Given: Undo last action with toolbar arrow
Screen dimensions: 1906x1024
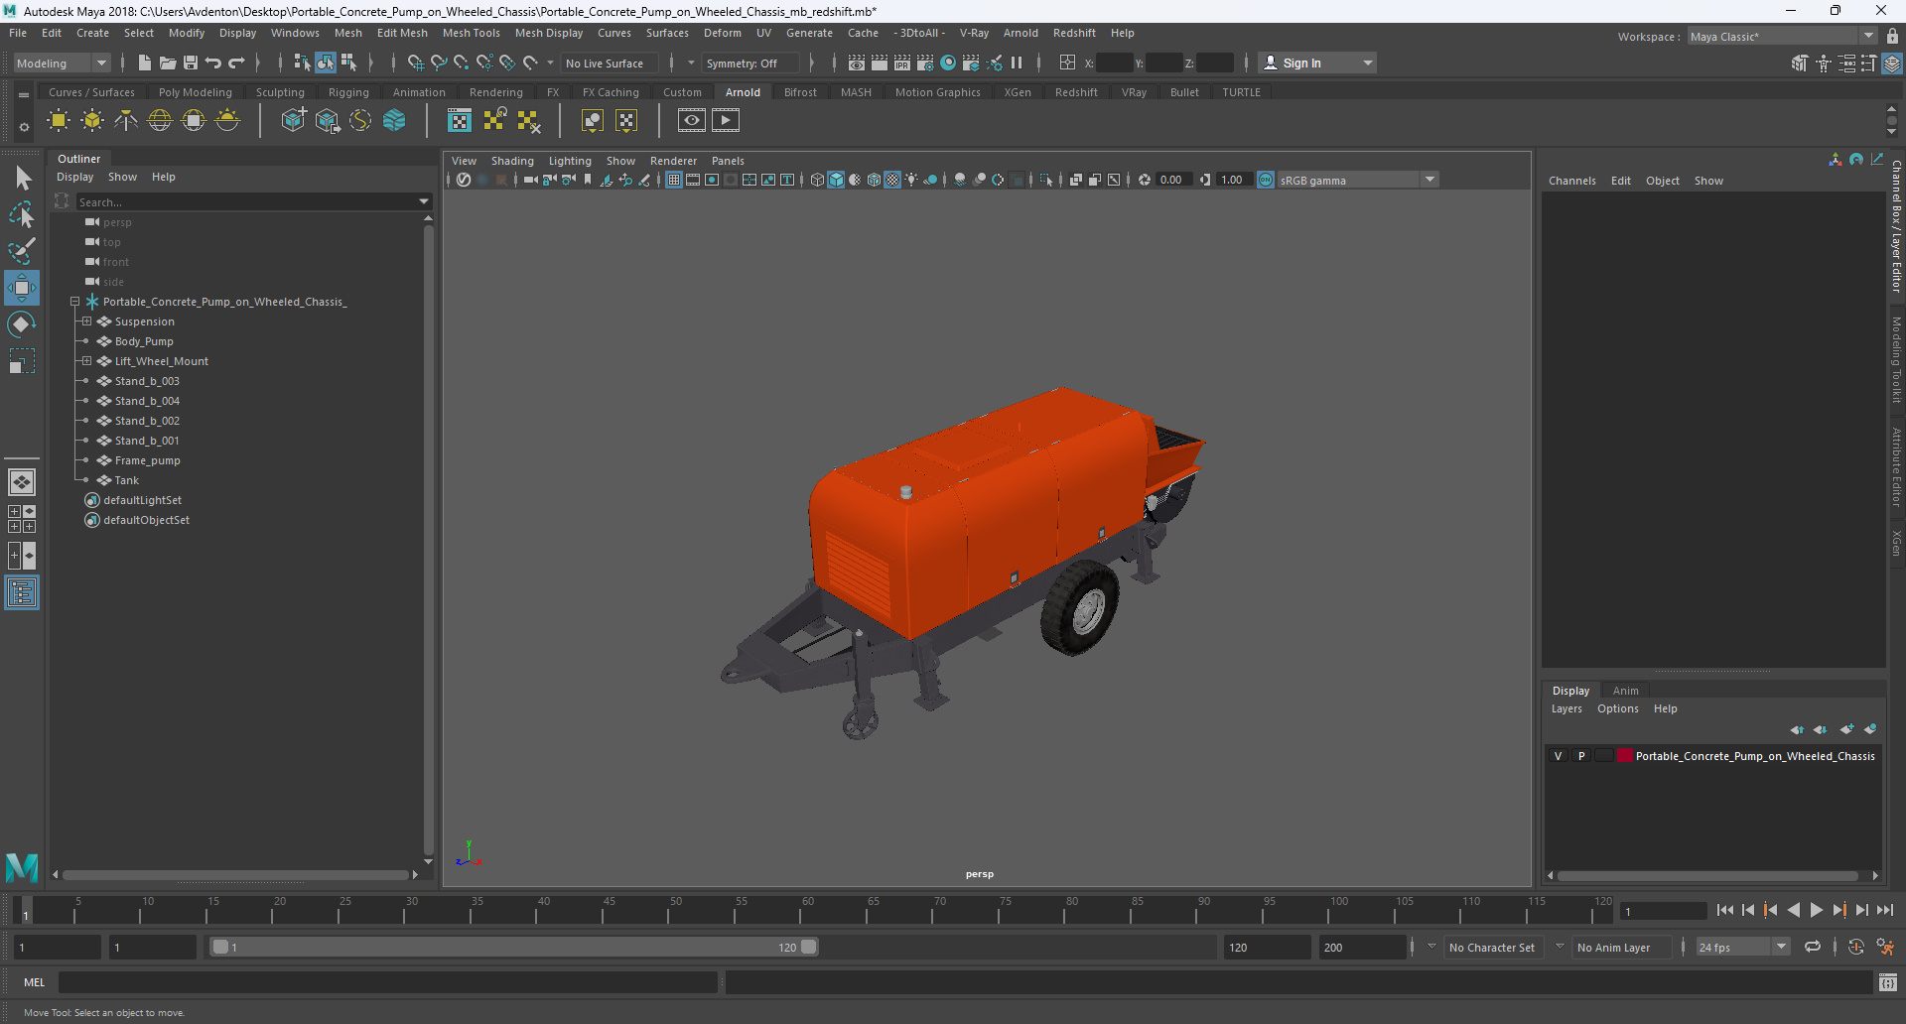Looking at the screenshot, I should (x=213, y=63).
